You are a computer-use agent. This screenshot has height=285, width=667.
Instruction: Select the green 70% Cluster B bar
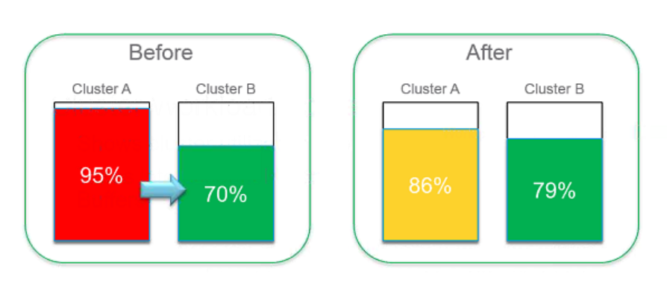click(x=226, y=193)
